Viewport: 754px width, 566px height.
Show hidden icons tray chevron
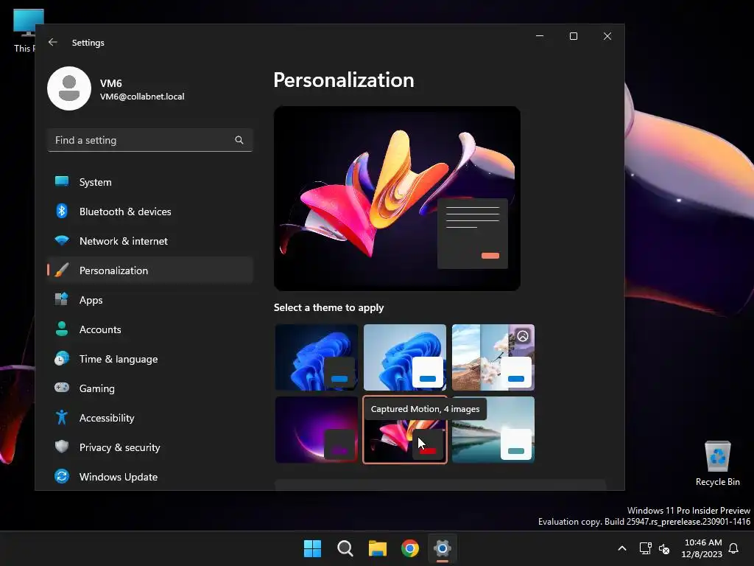click(x=621, y=548)
